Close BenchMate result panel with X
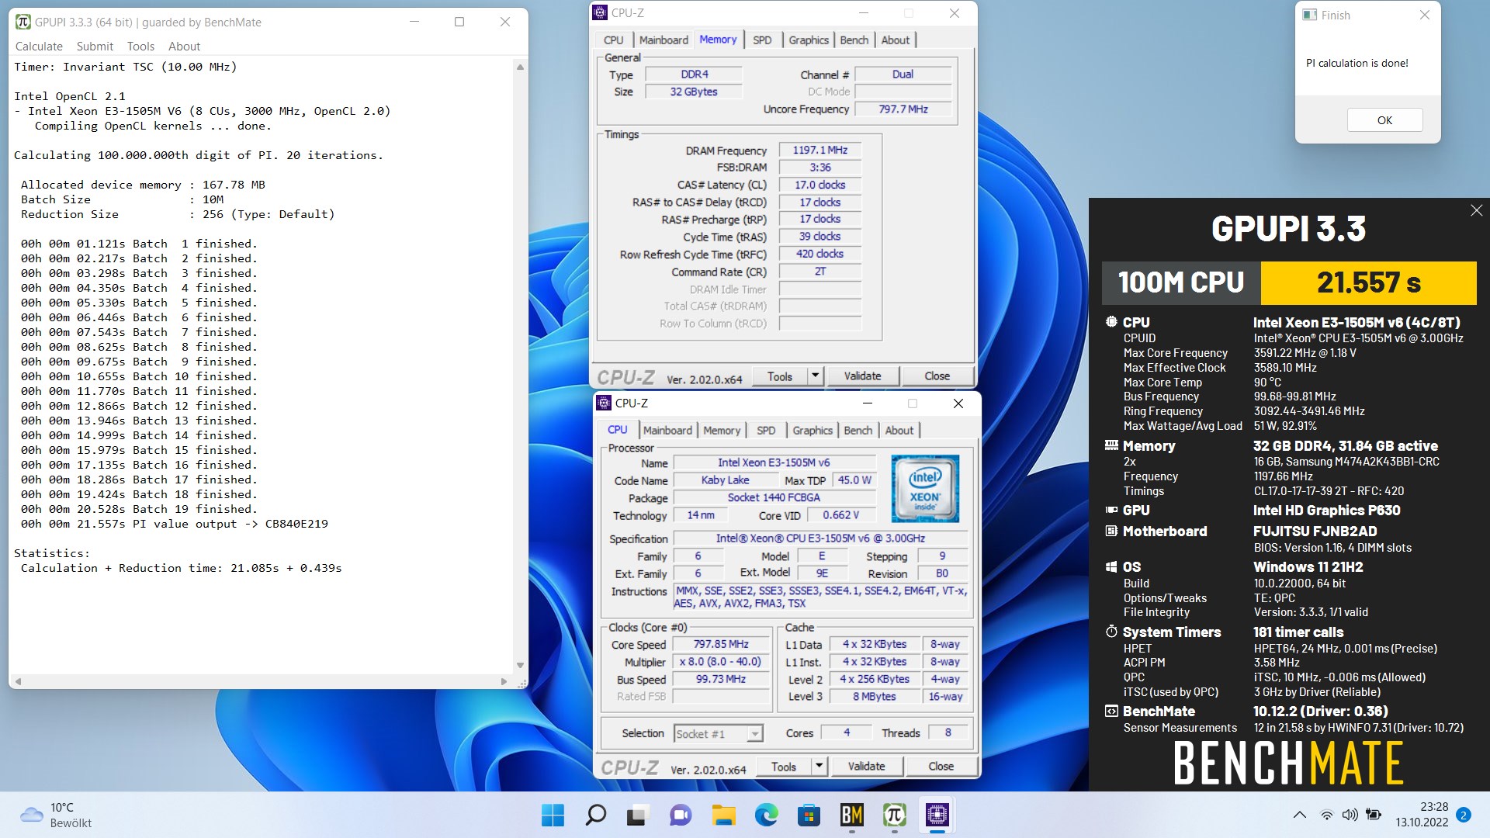 tap(1476, 210)
